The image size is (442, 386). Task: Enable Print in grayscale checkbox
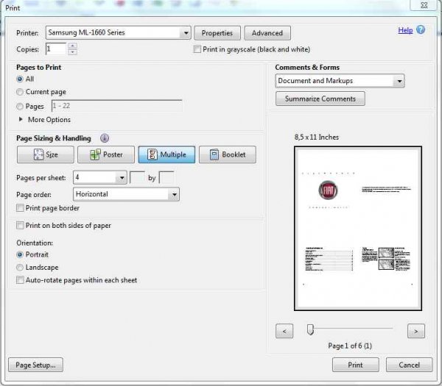click(x=197, y=49)
